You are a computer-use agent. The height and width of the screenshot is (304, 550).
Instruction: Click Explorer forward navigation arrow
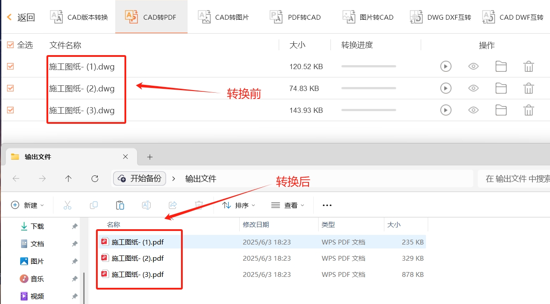[42, 178]
